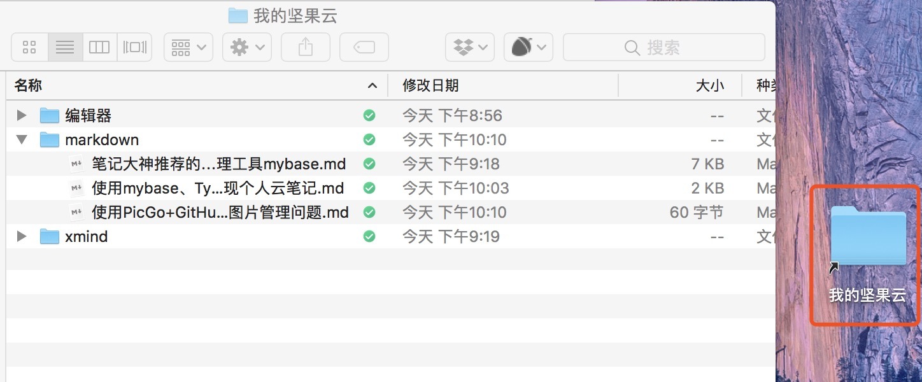Sort by the 名称 column header

click(196, 85)
